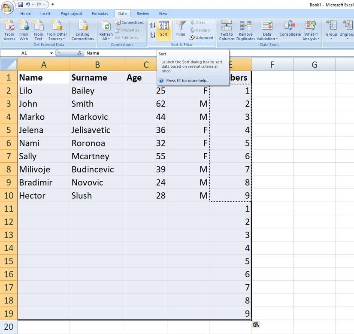Select column B header
The height and width of the screenshot is (334, 354).
97,65
